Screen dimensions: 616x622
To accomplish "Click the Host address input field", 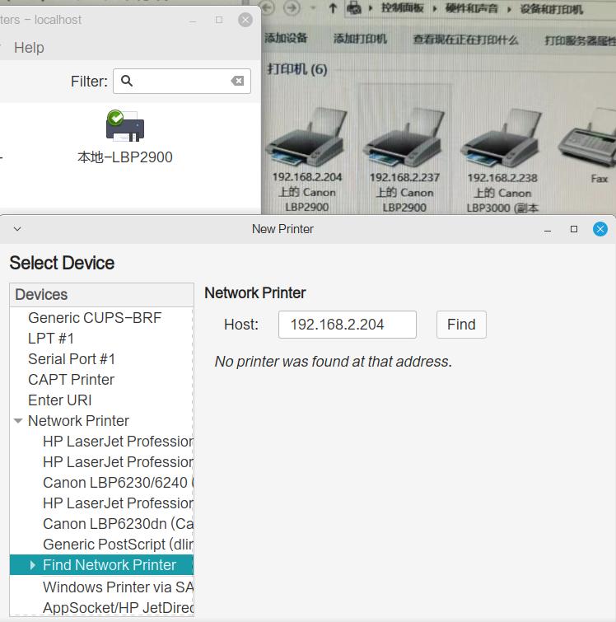I will (347, 325).
